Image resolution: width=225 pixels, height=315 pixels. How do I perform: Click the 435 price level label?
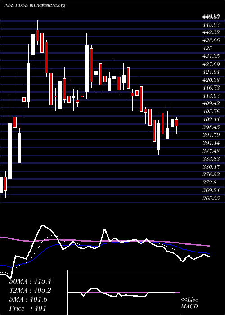(x=208, y=49)
